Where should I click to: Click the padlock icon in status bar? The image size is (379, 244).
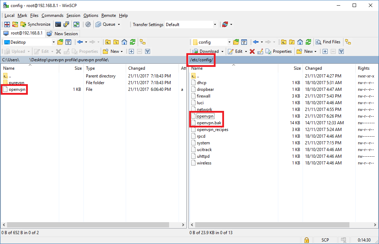[306, 240]
